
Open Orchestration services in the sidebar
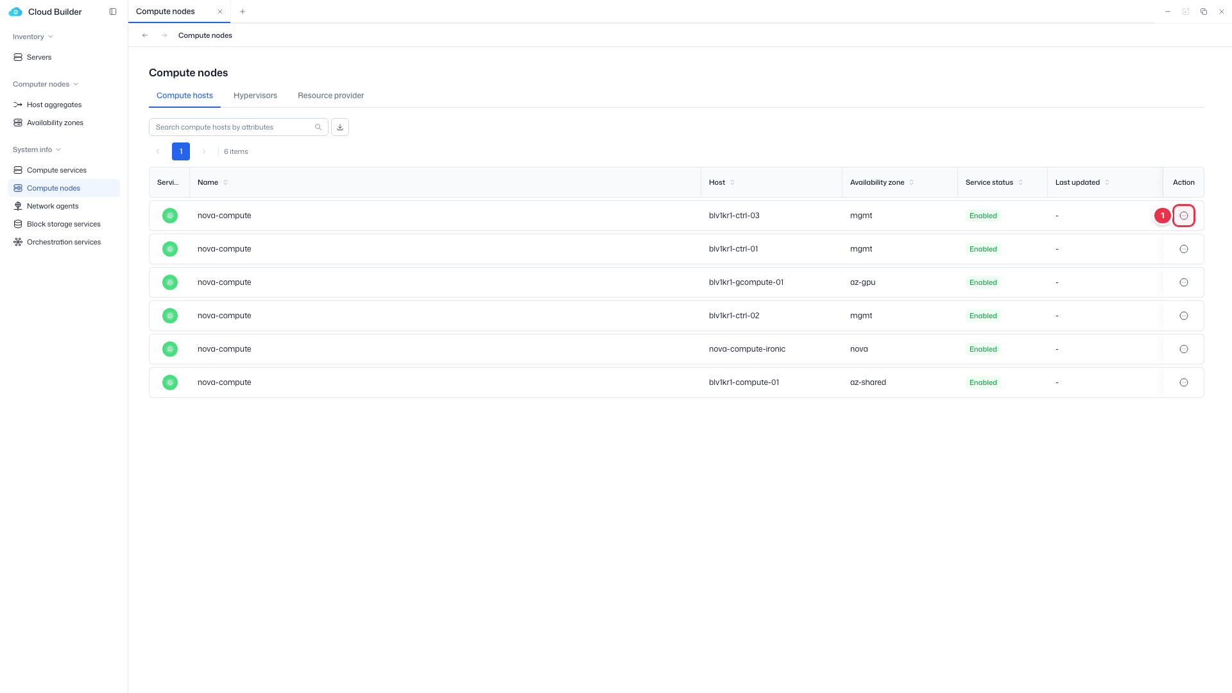click(x=64, y=242)
